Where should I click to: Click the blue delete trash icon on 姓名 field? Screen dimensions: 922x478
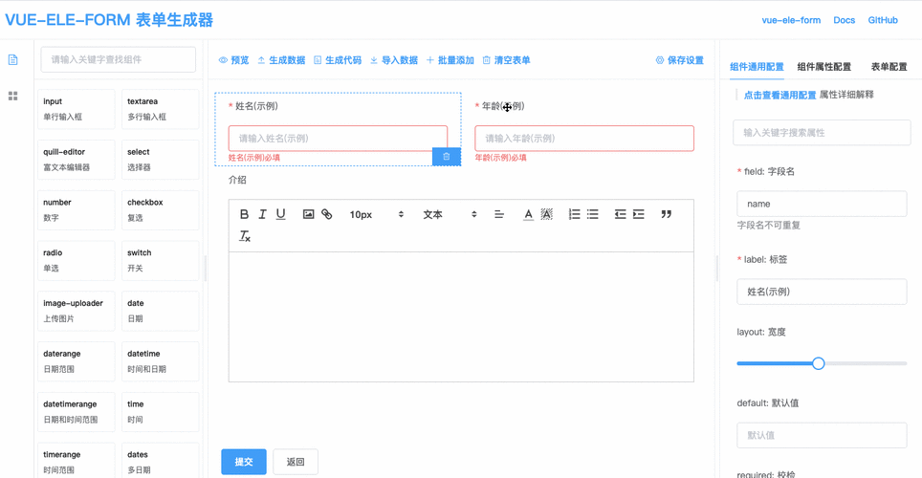(x=447, y=157)
